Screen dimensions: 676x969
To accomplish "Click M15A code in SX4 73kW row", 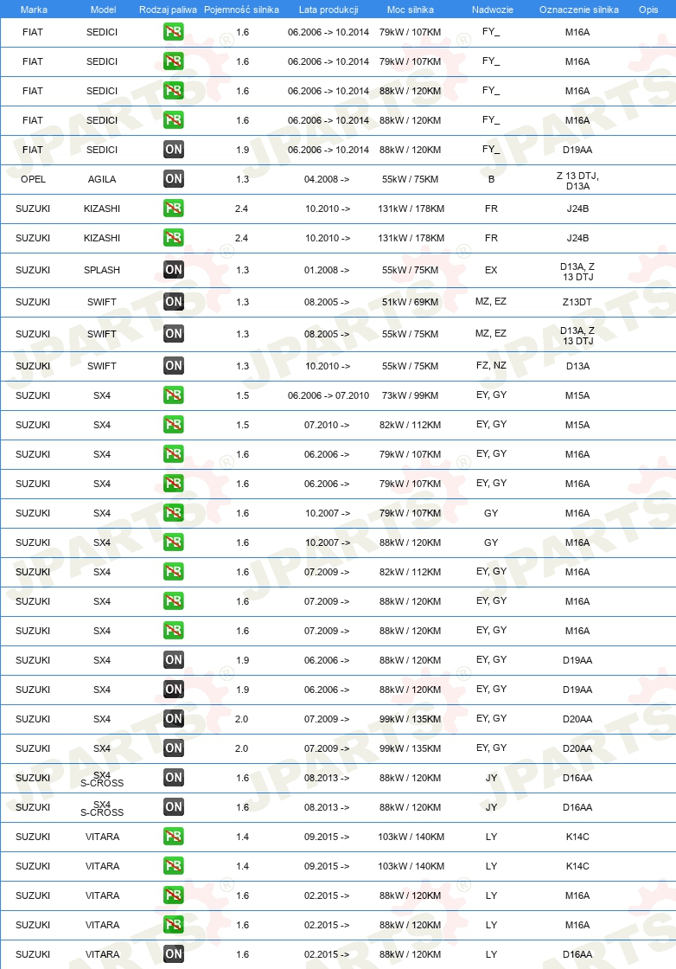I will click(577, 395).
